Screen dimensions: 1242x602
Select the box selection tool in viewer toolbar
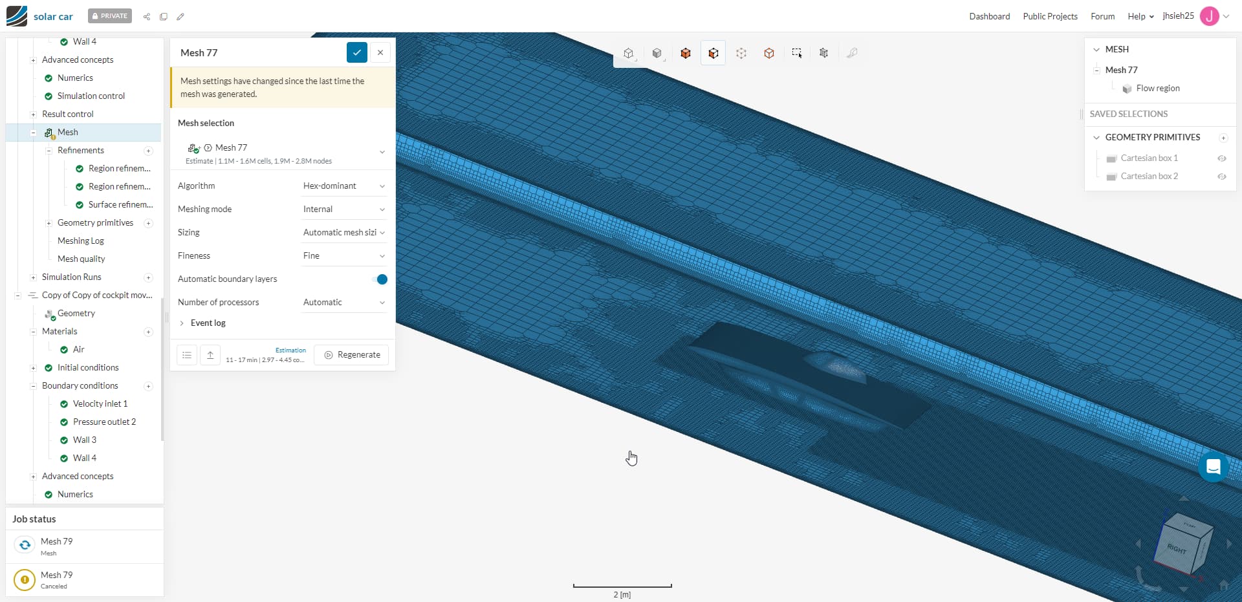point(797,53)
